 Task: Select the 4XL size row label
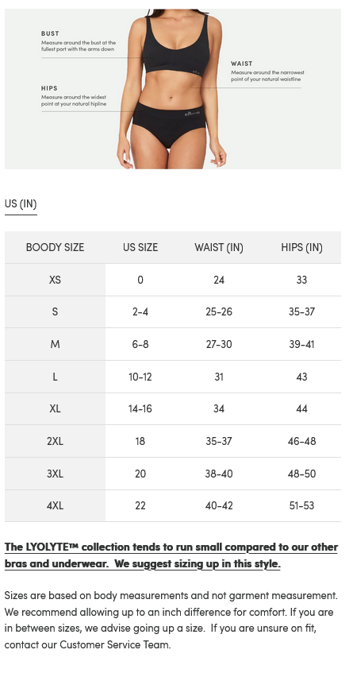click(x=55, y=505)
